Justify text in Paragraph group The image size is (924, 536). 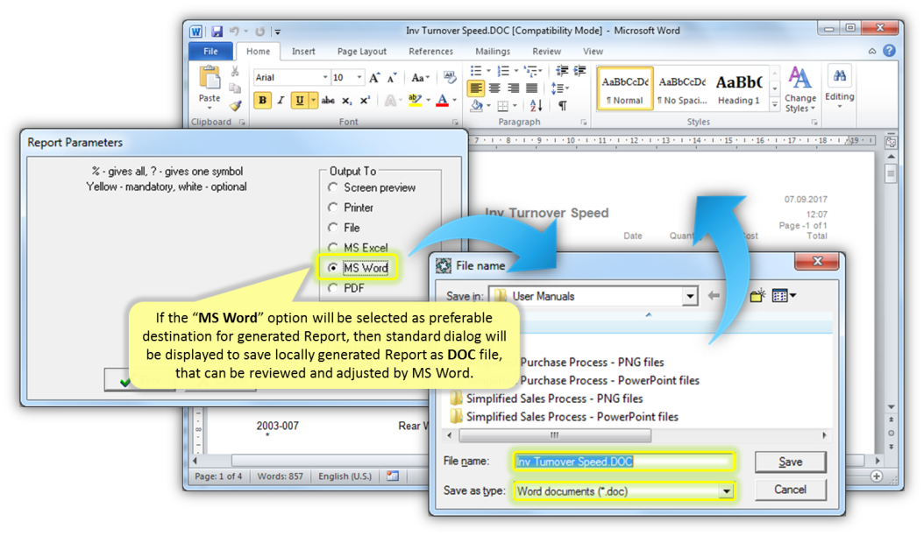531,88
